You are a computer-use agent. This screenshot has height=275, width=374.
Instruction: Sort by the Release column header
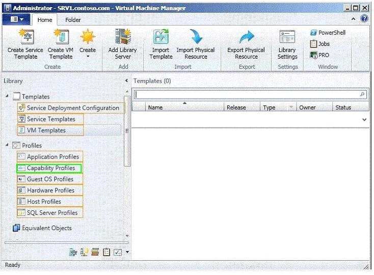click(x=242, y=107)
